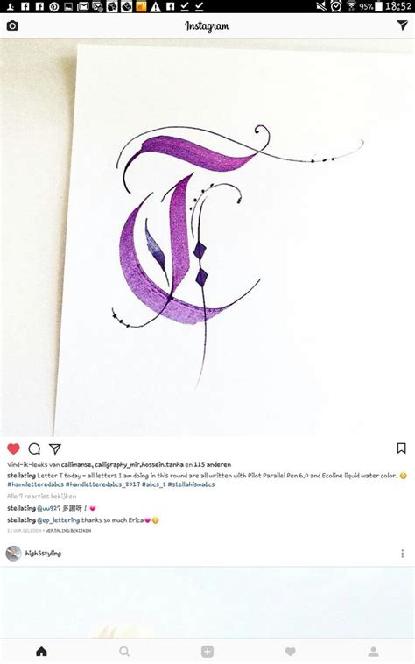The width and height of the screenshot is (415, 664).
Task: Tap the alarm clock status bar icon
Action: click(x=336, y=6)
